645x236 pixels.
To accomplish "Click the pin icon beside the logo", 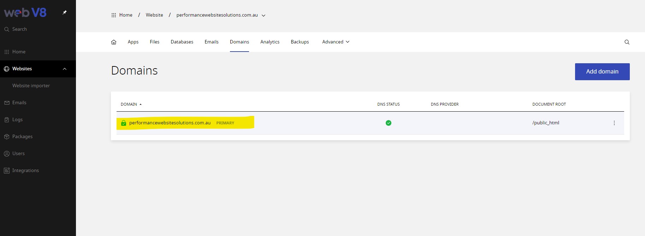I will (65, 12).
